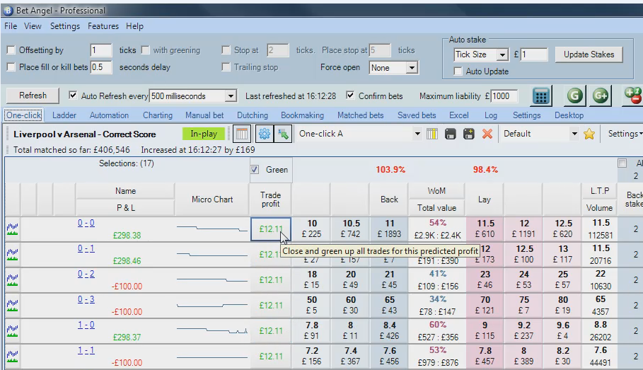Switch to the Matched bets tab

[x=361, y=115]
